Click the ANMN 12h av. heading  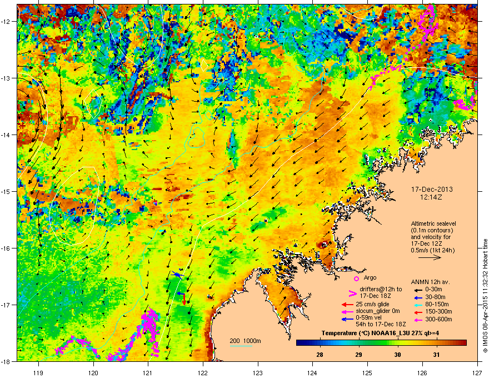pos(430,282)
